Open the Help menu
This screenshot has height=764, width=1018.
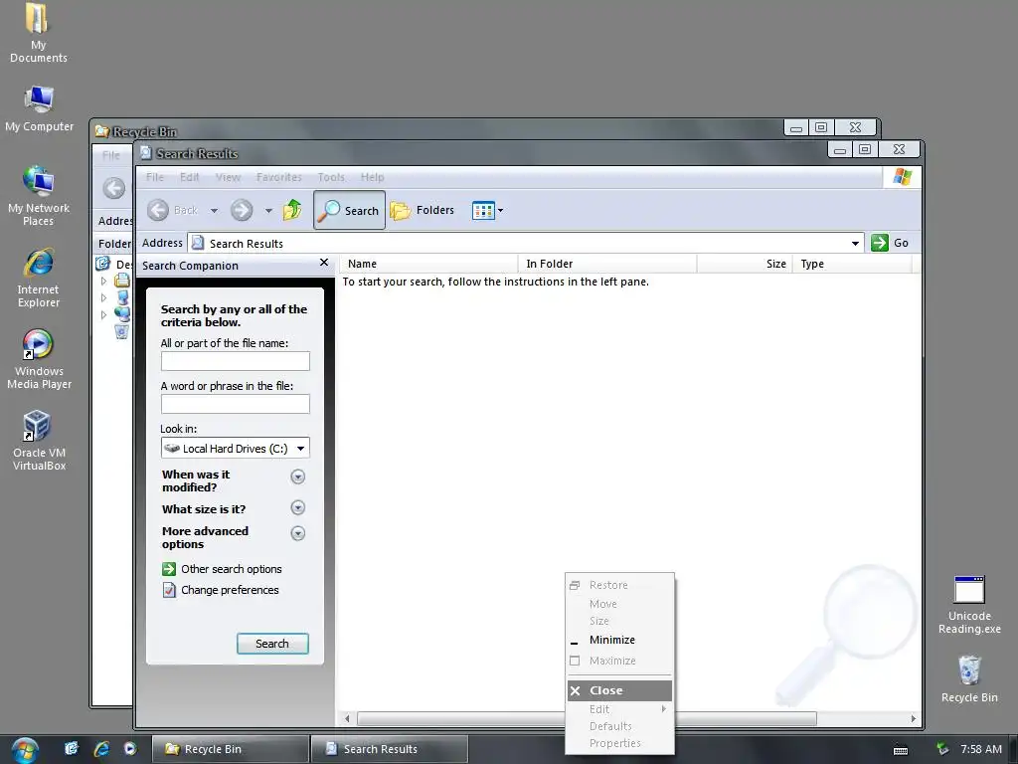coord(372,177)
